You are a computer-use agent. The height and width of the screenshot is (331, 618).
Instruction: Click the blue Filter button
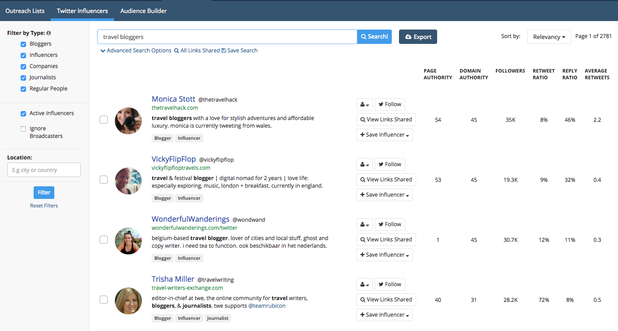[x=44, y=193]
